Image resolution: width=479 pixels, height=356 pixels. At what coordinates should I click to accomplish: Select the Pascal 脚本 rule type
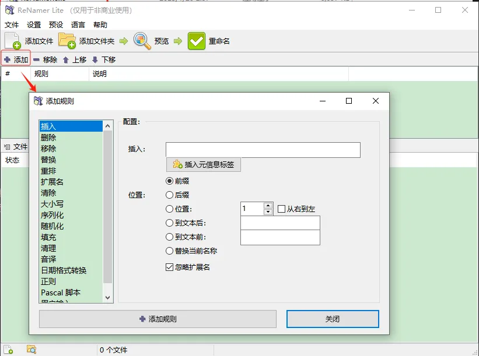tap(71, 292)
